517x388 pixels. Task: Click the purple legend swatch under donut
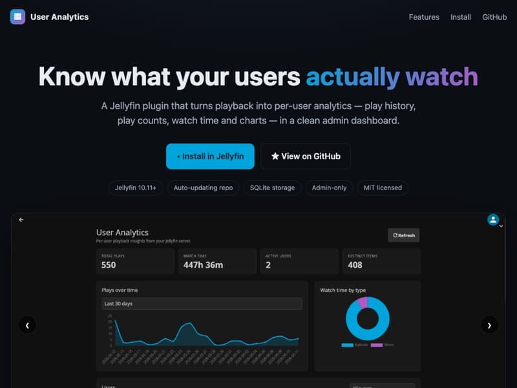[377, 345]
